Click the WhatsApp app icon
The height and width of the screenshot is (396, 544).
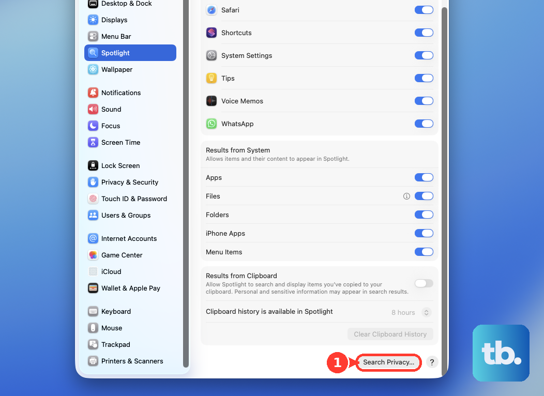pyautogui.click(x=211, y=124)
